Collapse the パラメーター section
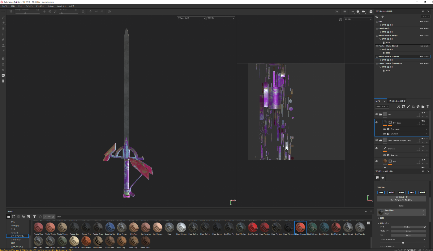433x251 pixels. pyautogui.click(x=378, y=223)
